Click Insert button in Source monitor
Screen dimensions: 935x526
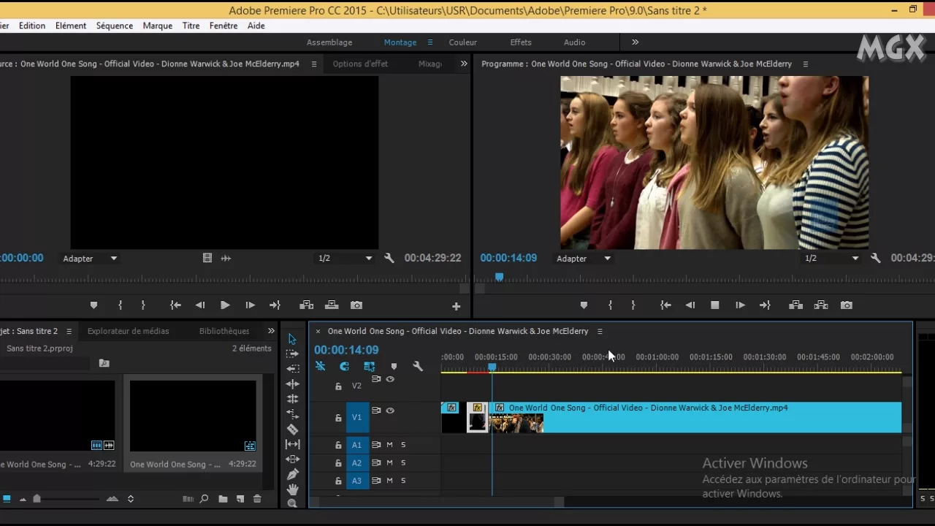point(307,305)
